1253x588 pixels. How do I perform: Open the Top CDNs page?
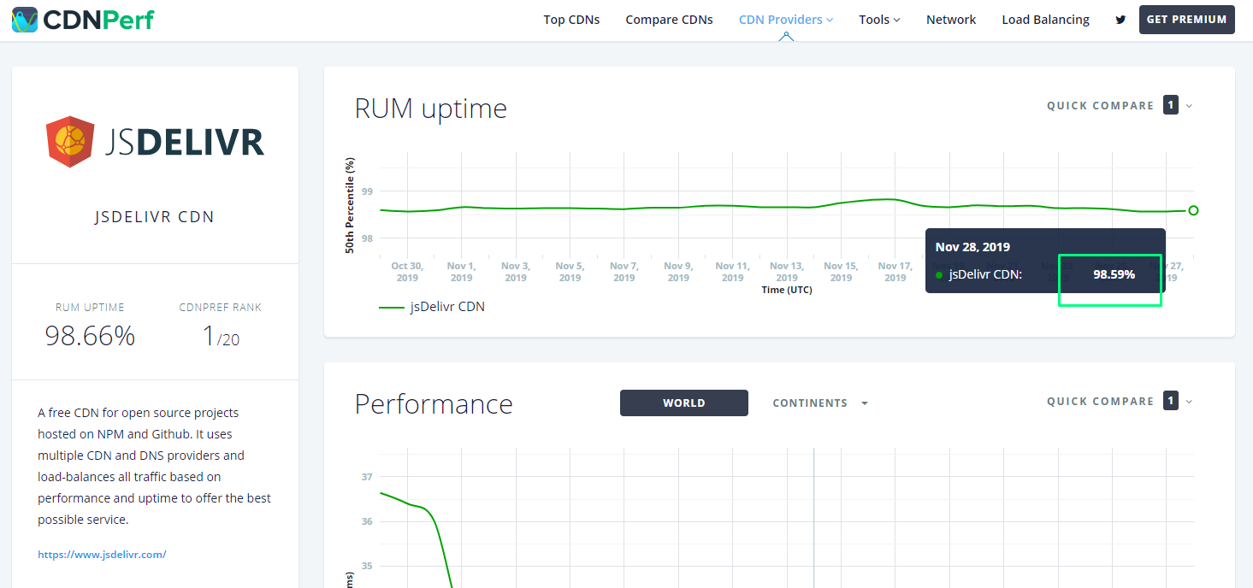tap(571, 20)
